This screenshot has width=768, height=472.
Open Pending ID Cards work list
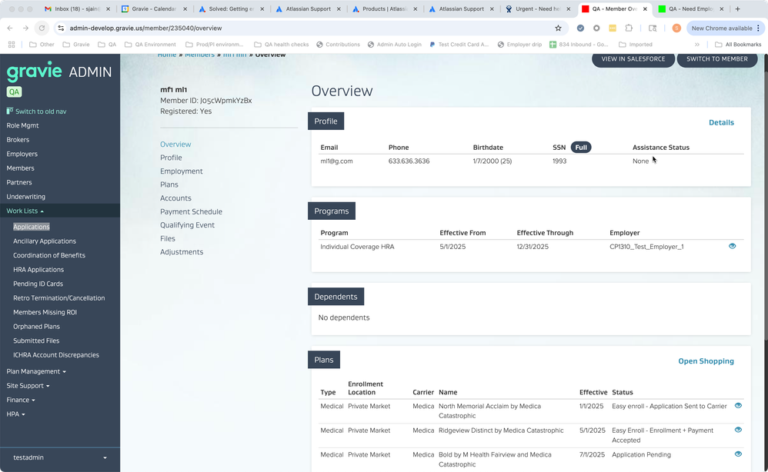click(38, 284)
